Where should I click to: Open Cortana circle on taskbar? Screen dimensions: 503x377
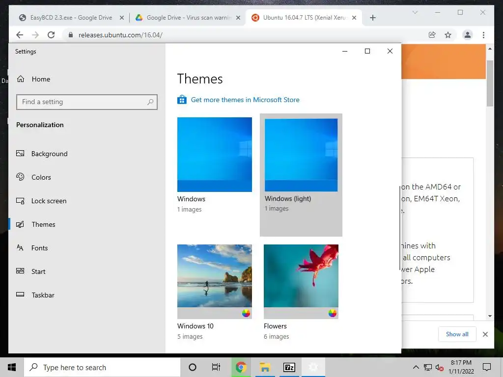pos(193,367)
